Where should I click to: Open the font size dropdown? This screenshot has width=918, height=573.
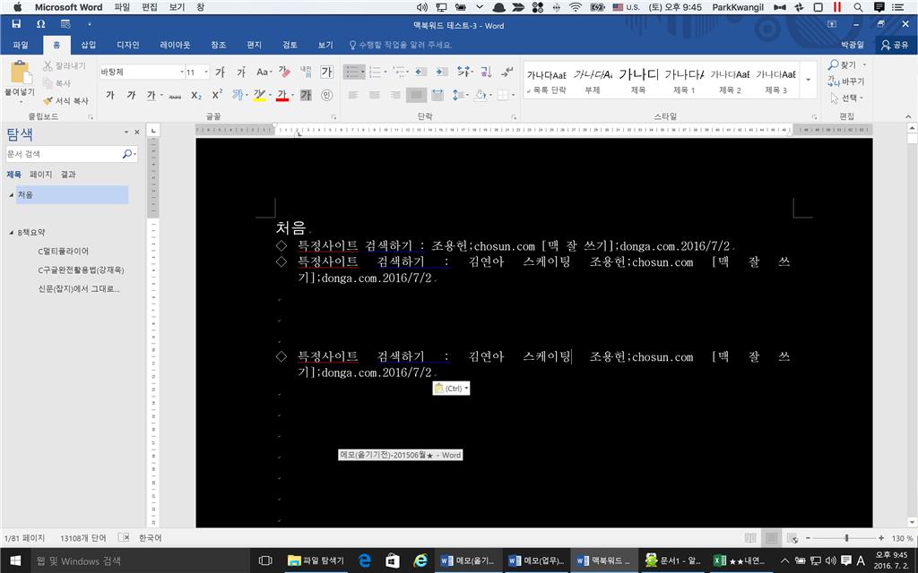(x=206, y=72)
